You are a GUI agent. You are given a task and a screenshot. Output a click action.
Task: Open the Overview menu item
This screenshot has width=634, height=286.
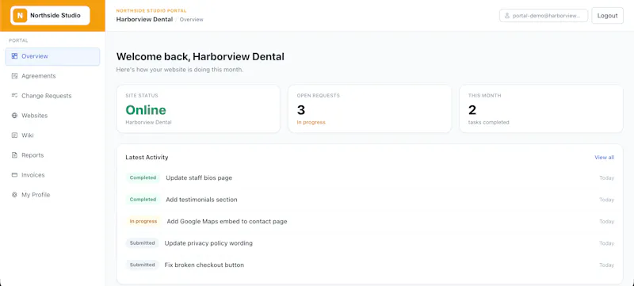click(52, 56)
